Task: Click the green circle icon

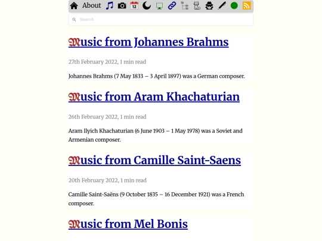Action: click(234, 5)
